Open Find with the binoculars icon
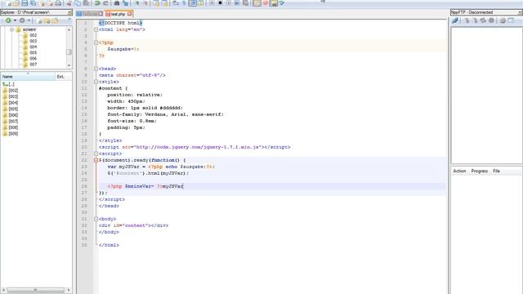The width and height of the screenshot is (523, 294). (x=117, y=3)
